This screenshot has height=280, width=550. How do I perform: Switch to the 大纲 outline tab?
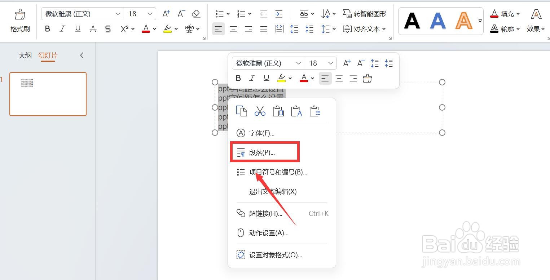coord(25,55)
